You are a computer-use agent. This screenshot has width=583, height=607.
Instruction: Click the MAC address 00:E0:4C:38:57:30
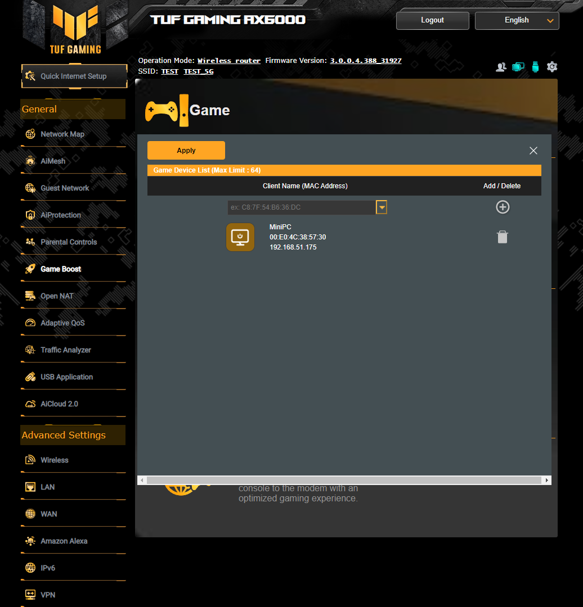point(298,237)
